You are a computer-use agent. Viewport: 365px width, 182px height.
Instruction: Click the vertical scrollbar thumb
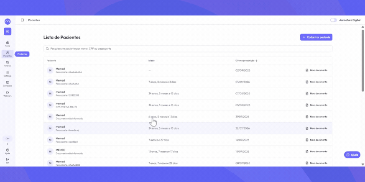pos(362,60)
